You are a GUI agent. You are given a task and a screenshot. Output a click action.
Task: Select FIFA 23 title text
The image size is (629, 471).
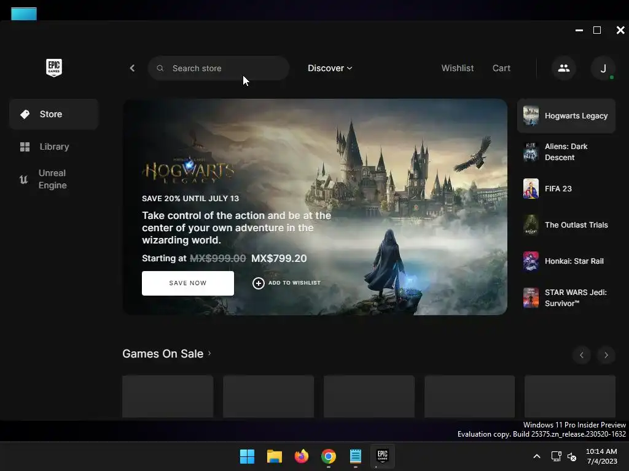[x=558, y=189]
